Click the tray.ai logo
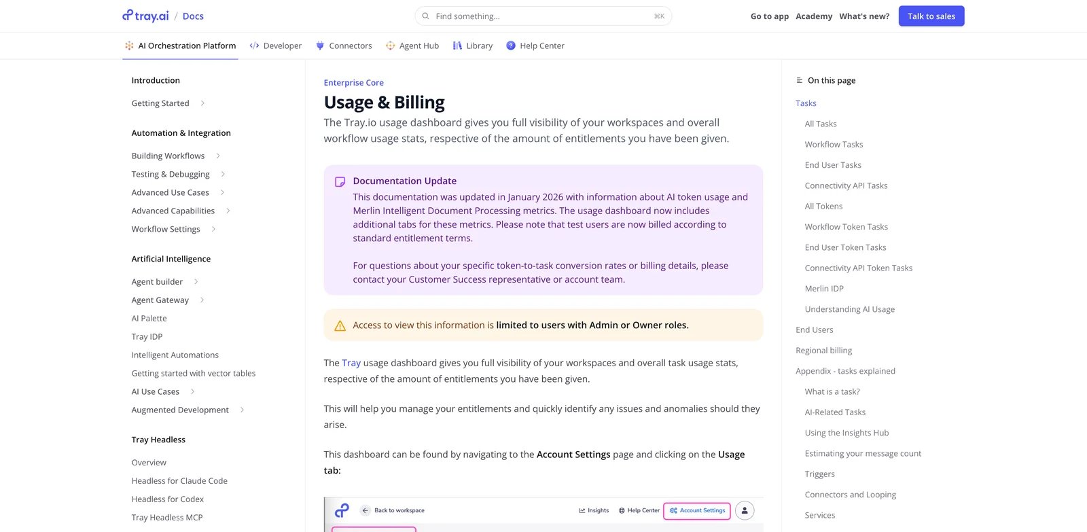Viewport: 1087px width, 532px height. [x=145, y=16]
